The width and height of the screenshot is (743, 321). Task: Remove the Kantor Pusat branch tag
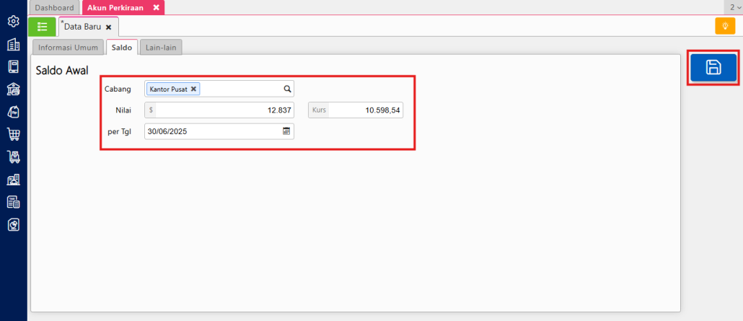pos(193,89)
